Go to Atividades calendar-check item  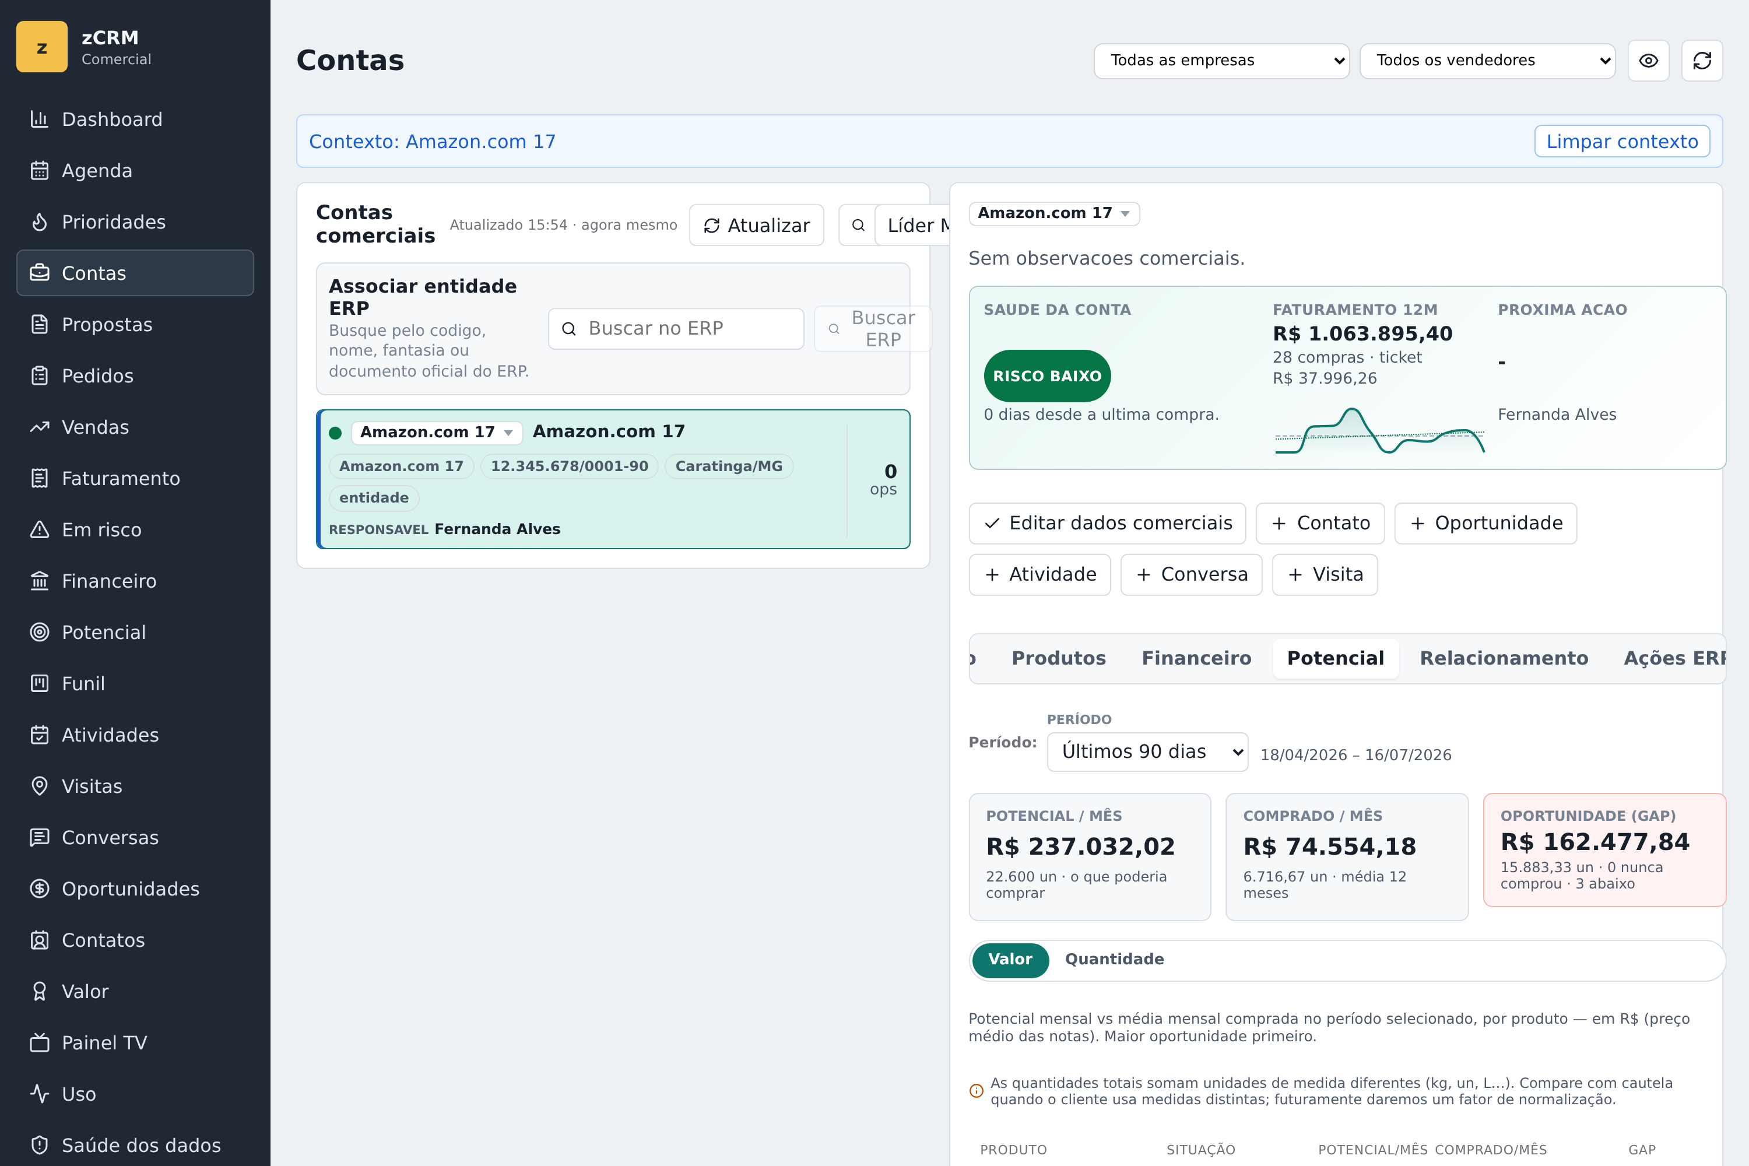135,735
